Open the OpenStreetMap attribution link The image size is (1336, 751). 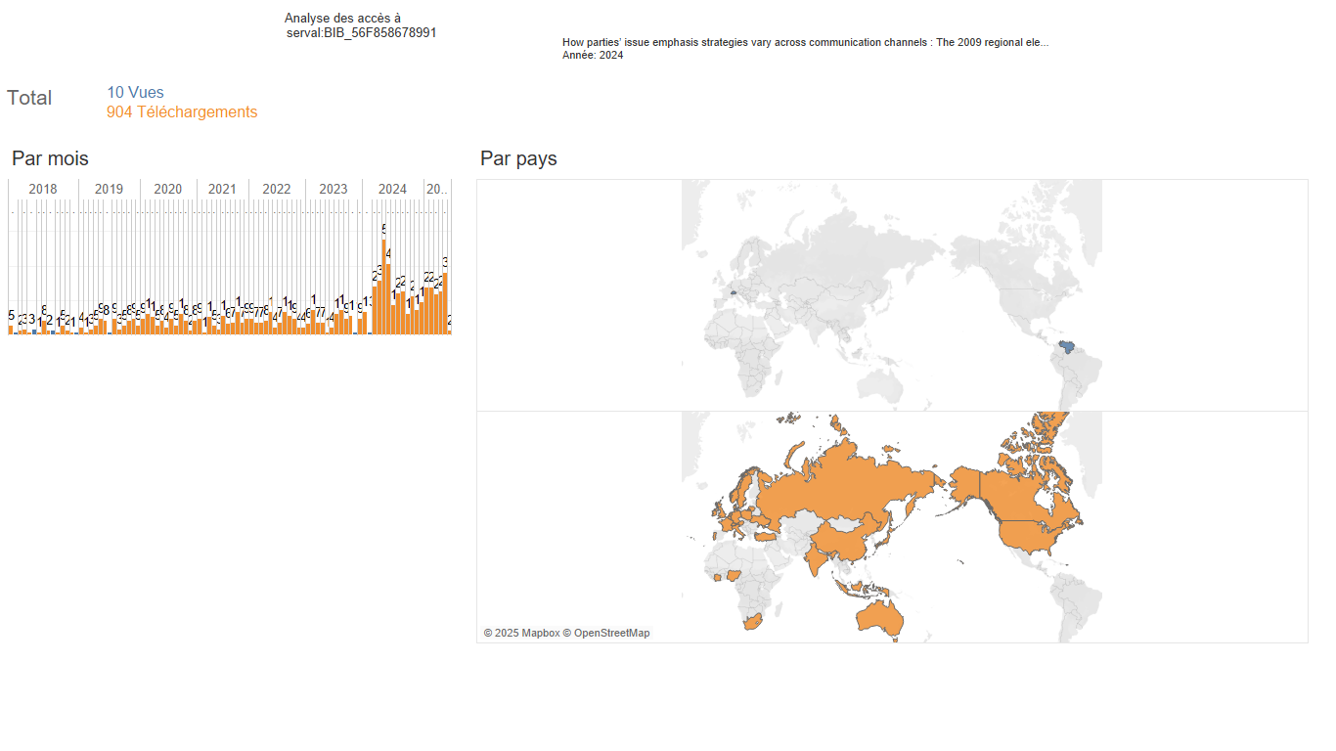(x=606, y=633)
